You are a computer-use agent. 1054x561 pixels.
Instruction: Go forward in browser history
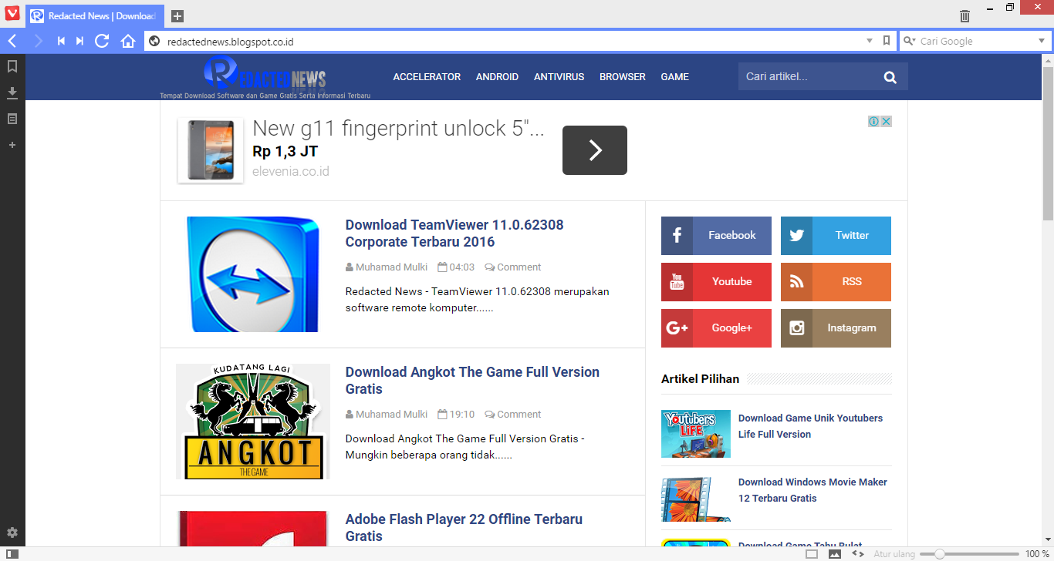point(37,41)
